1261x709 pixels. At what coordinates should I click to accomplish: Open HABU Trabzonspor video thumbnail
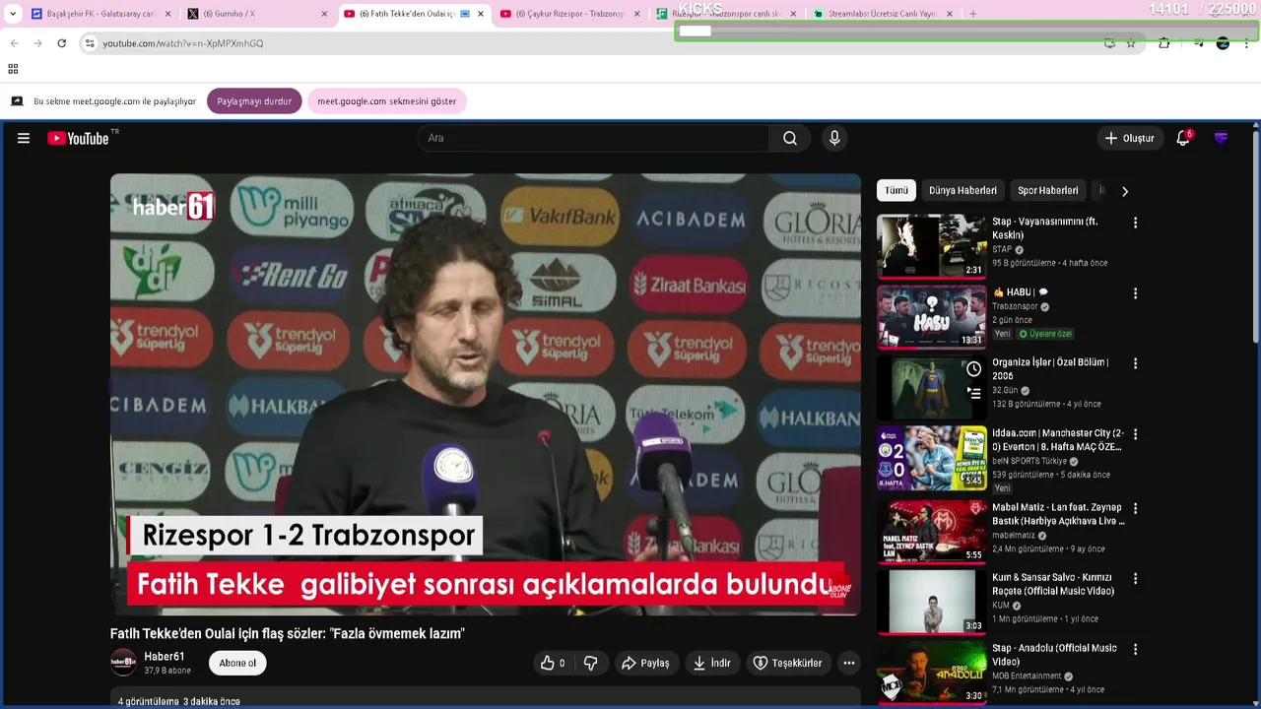pyautogui.click(x=931, y=317)
